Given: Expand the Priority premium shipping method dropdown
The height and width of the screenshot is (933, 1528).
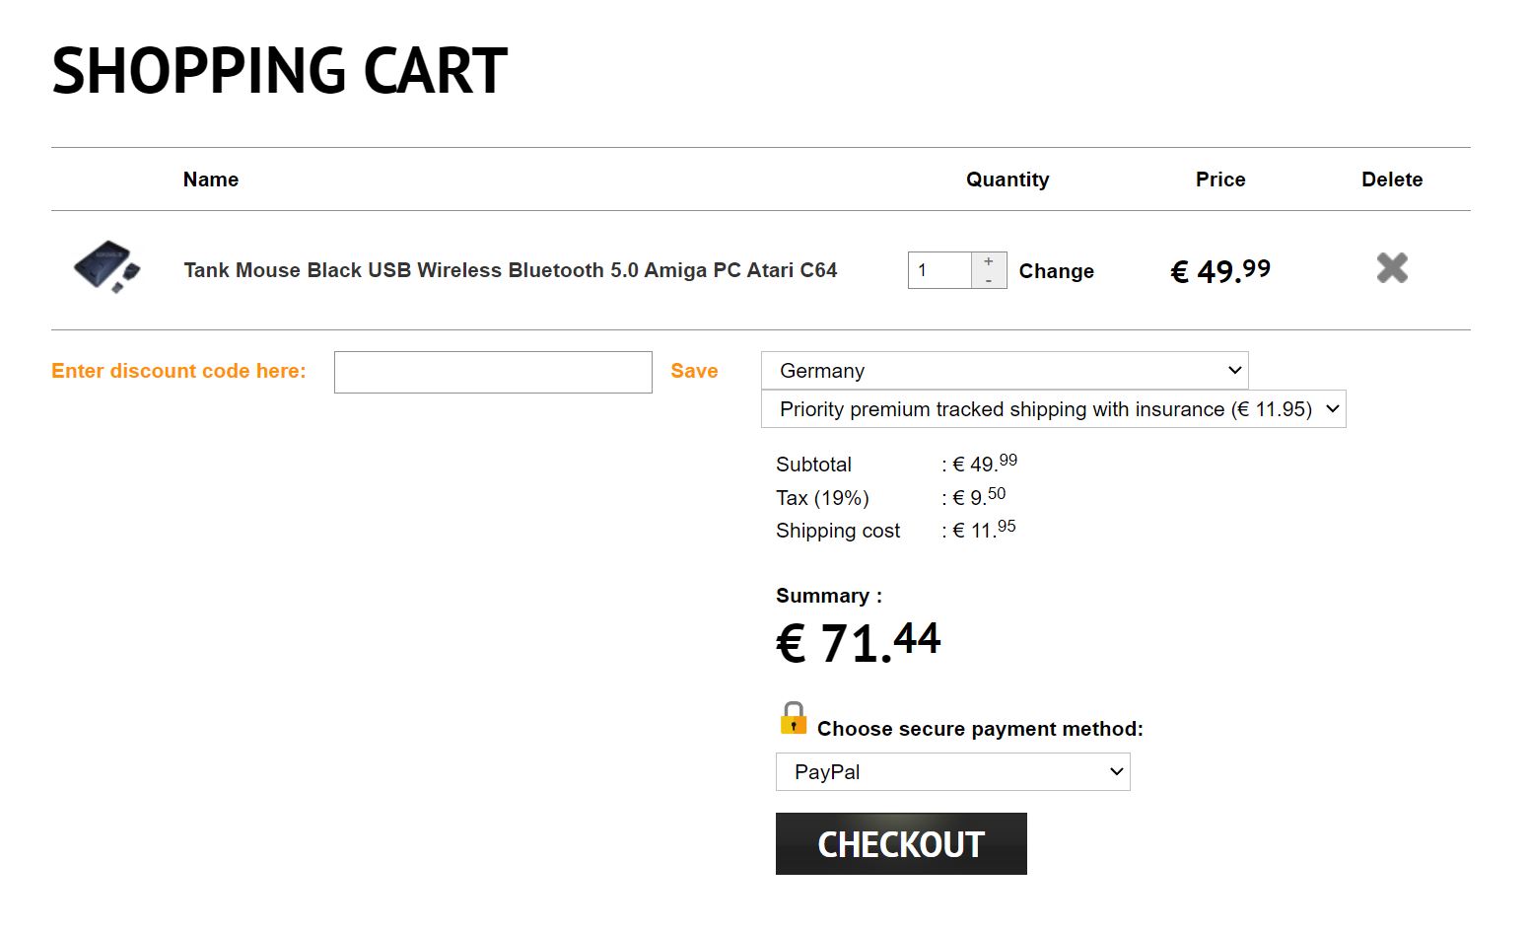Looking at the screenshot, I should (x=1053, y=409).
